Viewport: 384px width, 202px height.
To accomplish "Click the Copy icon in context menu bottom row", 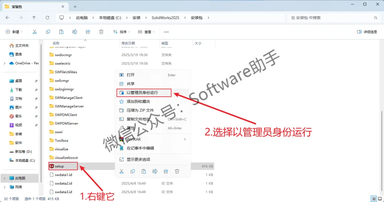I will tap(133, 171).
